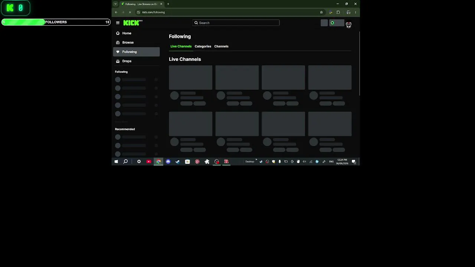475x267 pixels.
Task: Open the Chrome three-dot menu
Action: (x=356, y=12)
